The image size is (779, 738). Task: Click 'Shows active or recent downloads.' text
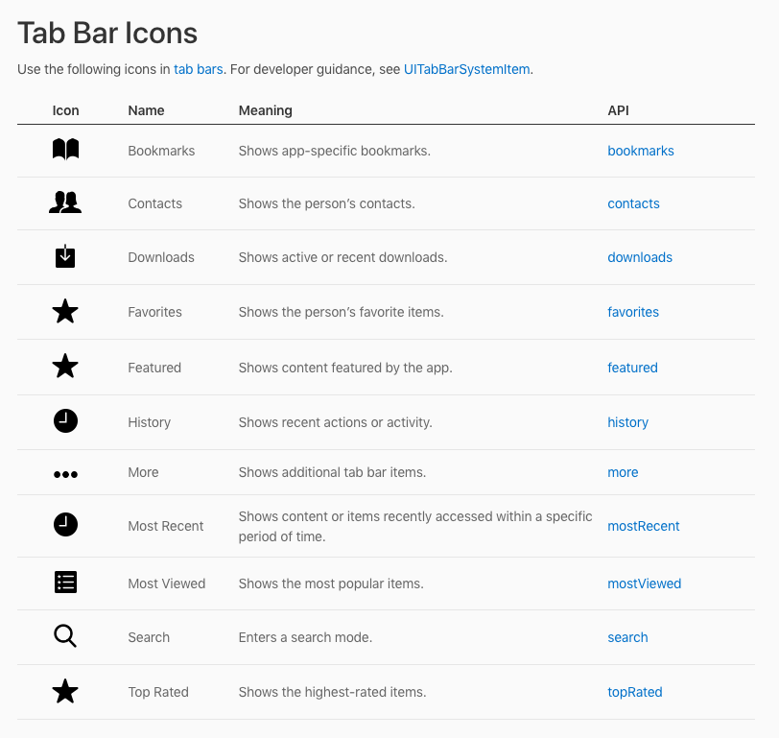pyautogui.click(x=342, y=257)
